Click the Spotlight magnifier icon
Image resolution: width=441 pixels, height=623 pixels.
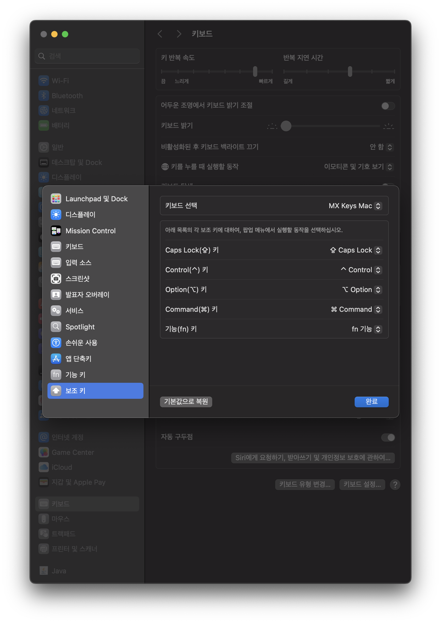point(56,327)
